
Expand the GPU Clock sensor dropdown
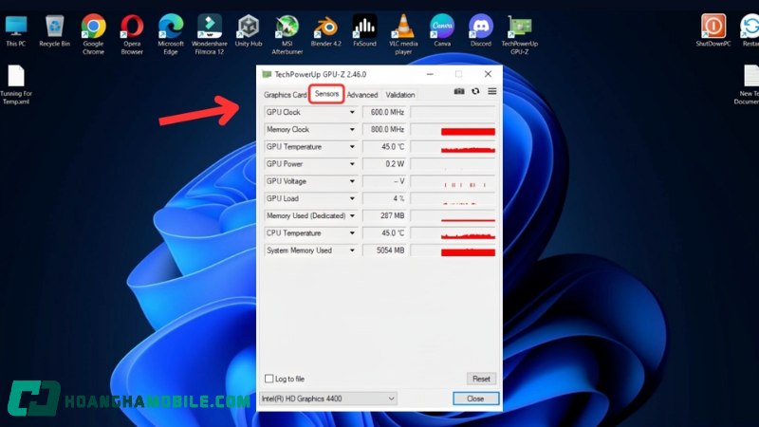[x=352, y=112]
